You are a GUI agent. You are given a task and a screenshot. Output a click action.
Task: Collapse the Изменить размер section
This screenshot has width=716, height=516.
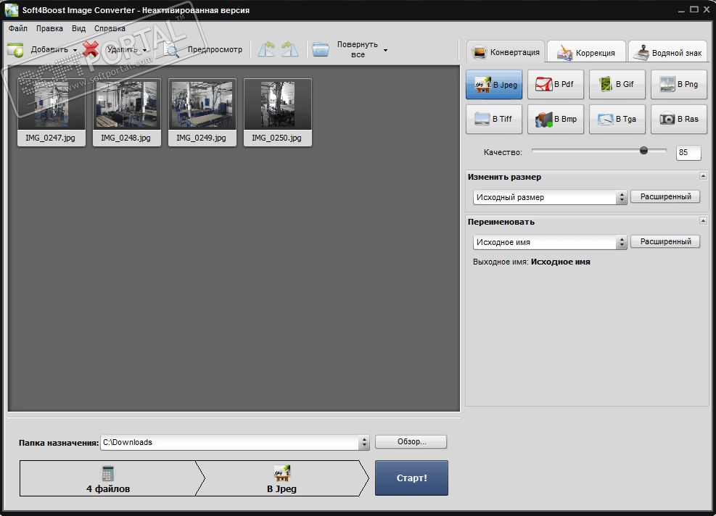pyautogui.click(x=703, y=176)
